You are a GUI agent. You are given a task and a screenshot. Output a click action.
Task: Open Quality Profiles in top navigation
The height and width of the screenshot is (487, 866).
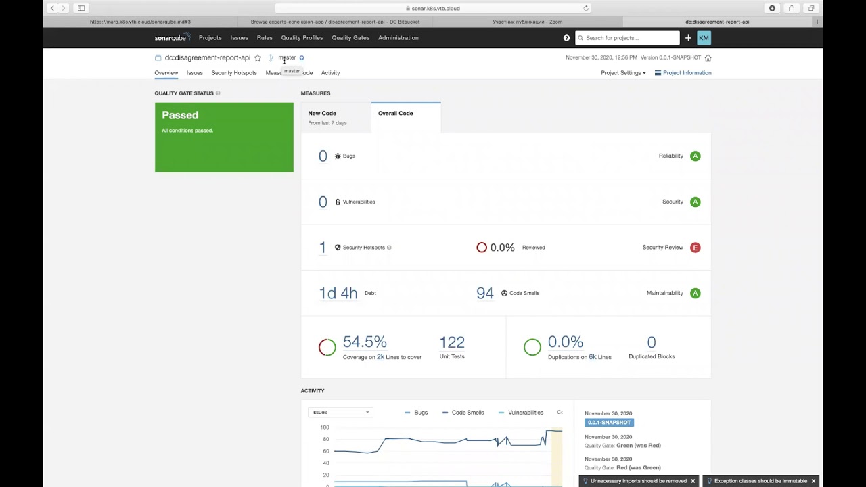coord(302,38)
